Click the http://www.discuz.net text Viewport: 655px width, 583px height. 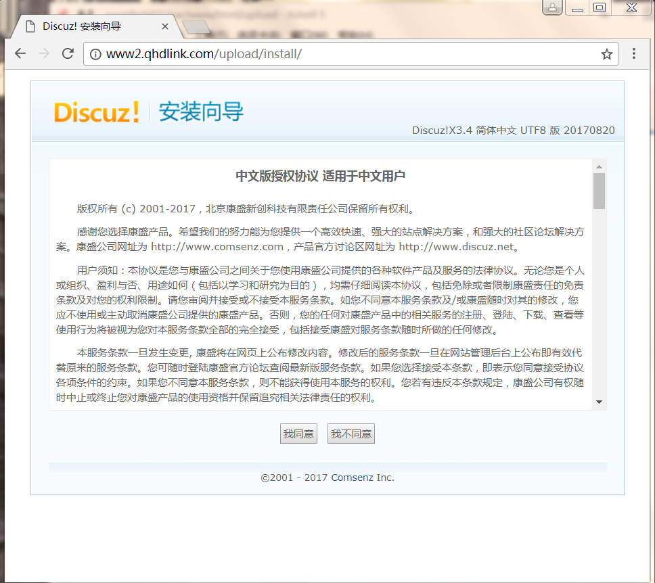(456, 247)
